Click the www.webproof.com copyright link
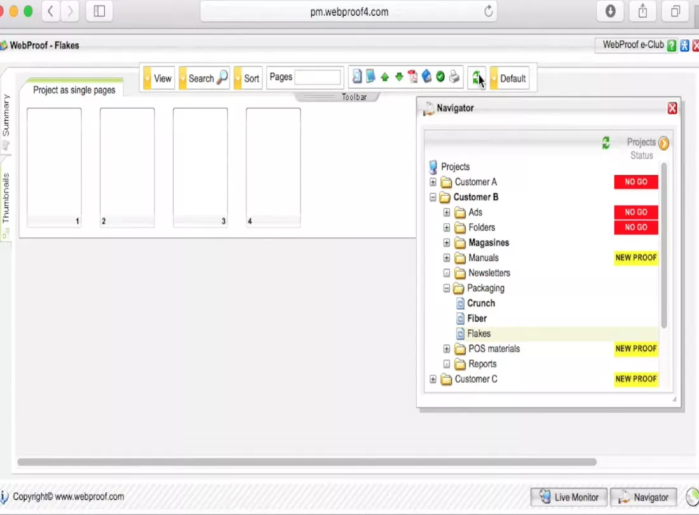The image size is (699, 515). tap(90, 497)
